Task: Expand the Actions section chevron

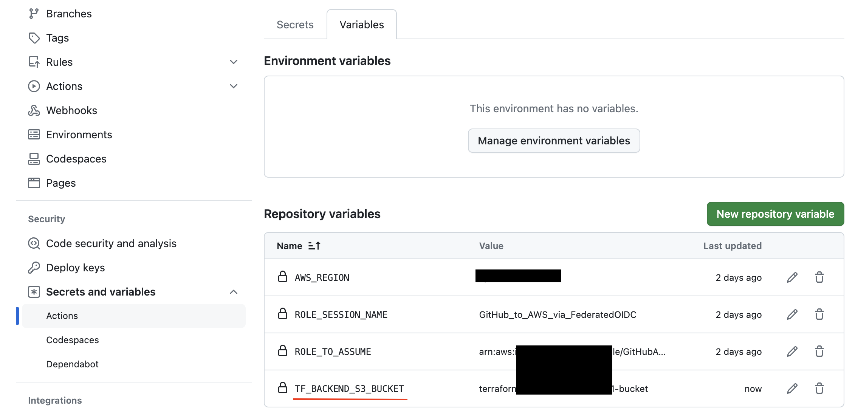Action: coord(234,86)
